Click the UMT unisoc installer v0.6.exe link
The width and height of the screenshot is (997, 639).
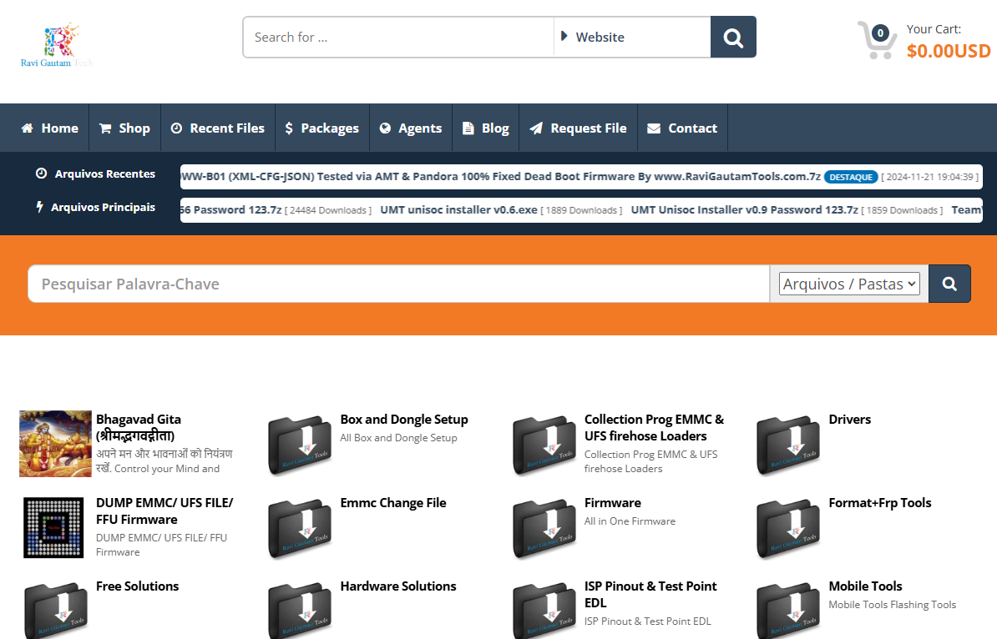click(x=458, y=210)
